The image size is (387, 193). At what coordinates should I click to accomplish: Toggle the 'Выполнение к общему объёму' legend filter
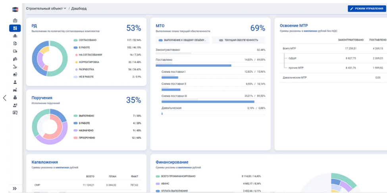(x=182, y=40)
